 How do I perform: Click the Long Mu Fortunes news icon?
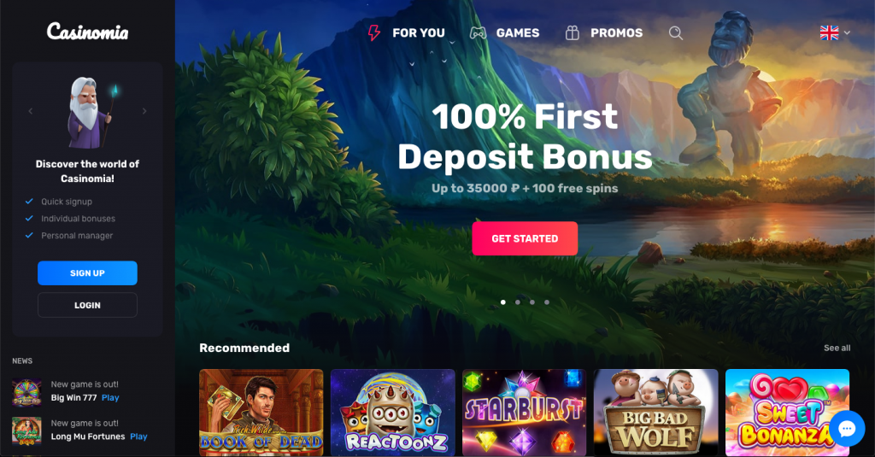click(x=26, y=431)
